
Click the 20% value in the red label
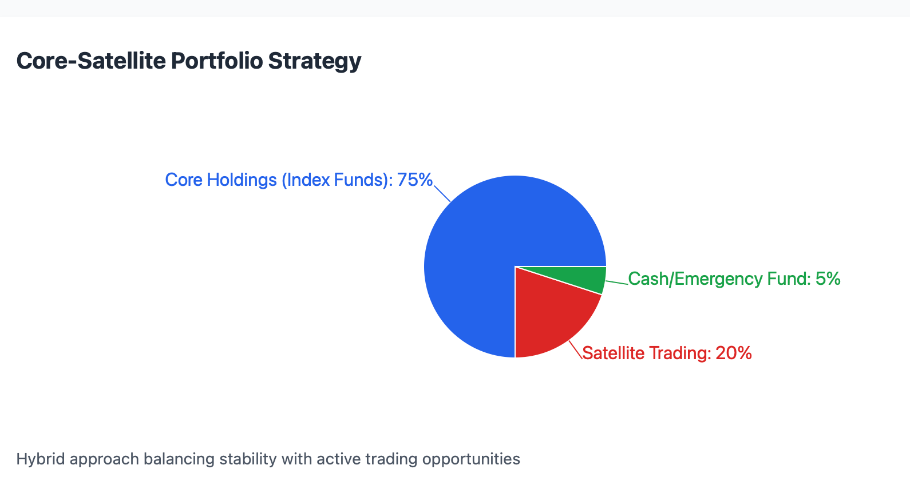click(734, 353)
